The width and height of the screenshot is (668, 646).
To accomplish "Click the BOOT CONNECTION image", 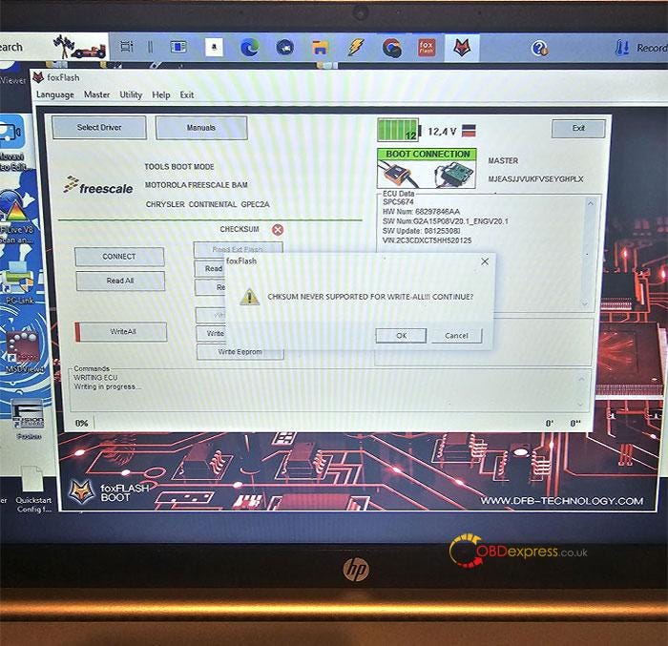I will pos(427,168).
